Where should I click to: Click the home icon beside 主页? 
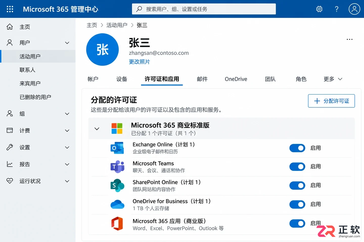pyautogui.click(x=10, y=27)
